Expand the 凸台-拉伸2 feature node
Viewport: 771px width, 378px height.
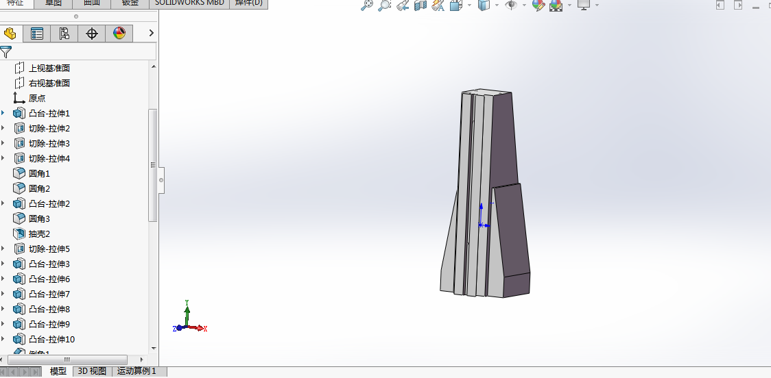3,204
